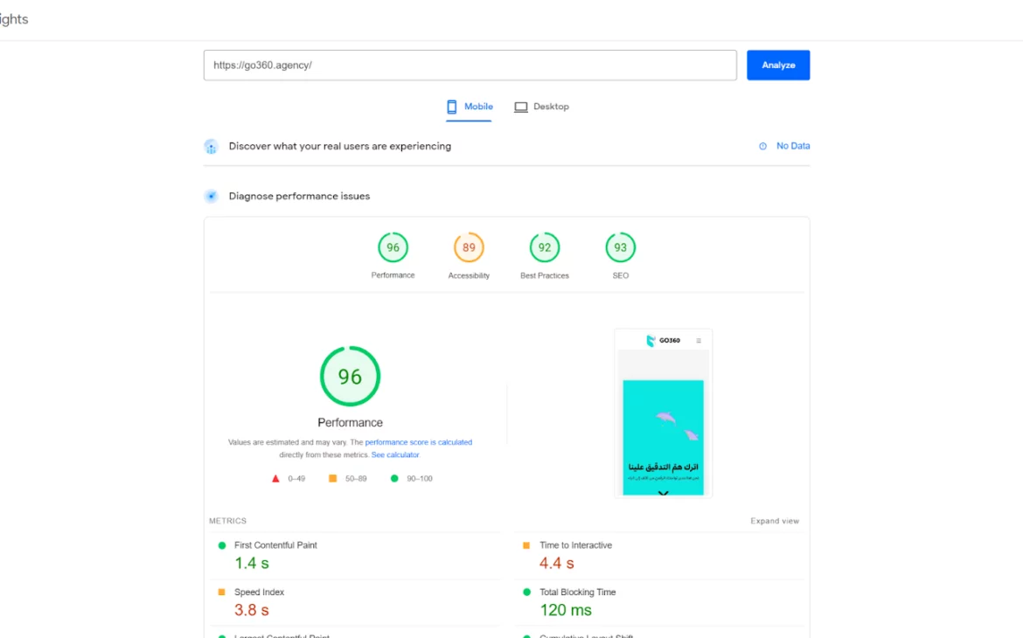Click the Diagnose performance issues icon
Image resolution: width=1023 pixels, height=638 pixels.
pyautogui.click(x=211, y=197)
